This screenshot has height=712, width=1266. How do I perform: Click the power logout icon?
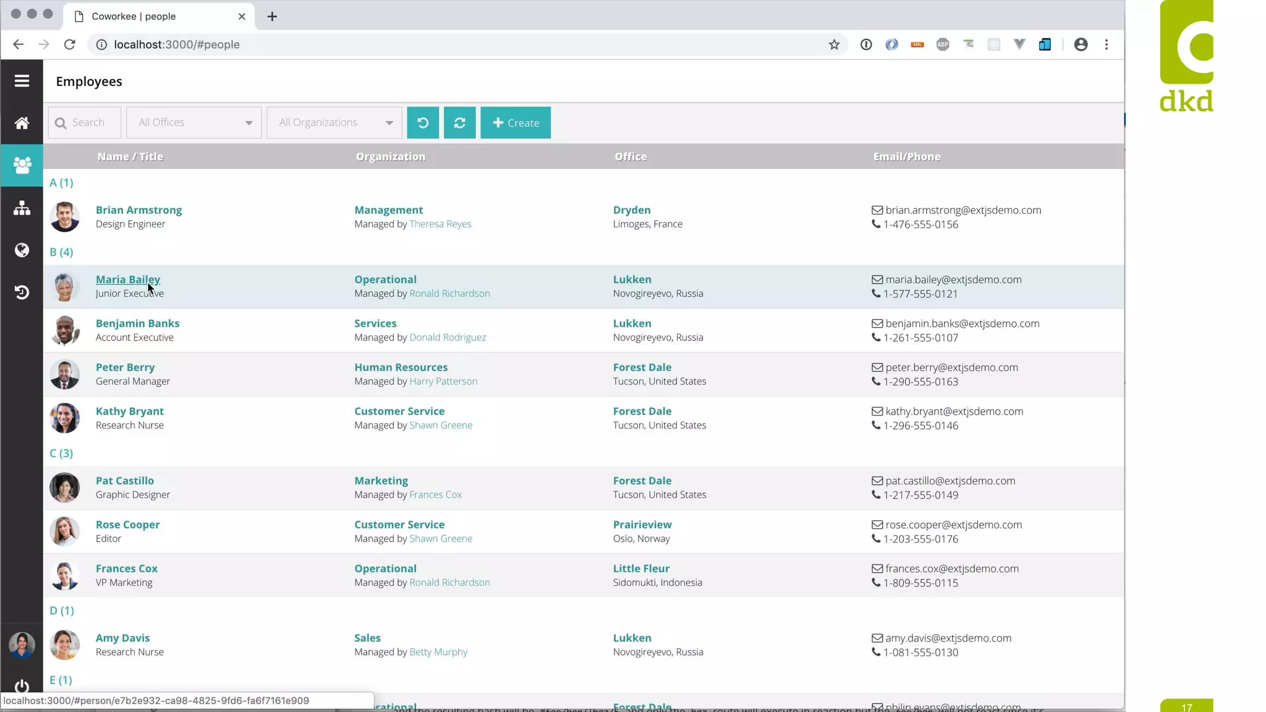click(22, 686)
